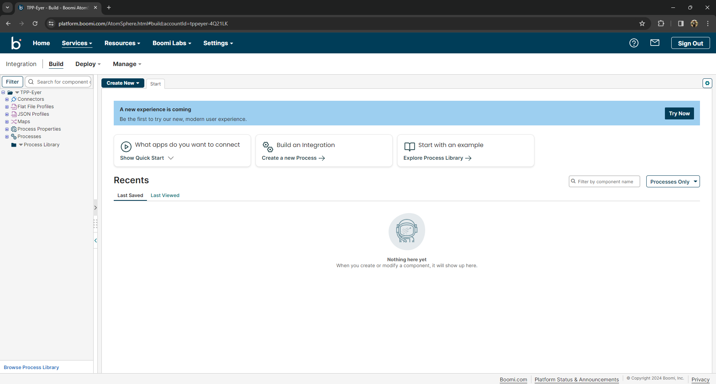
Task: Switch to the Last Viewed tab
Action: [x=165, y=195]
